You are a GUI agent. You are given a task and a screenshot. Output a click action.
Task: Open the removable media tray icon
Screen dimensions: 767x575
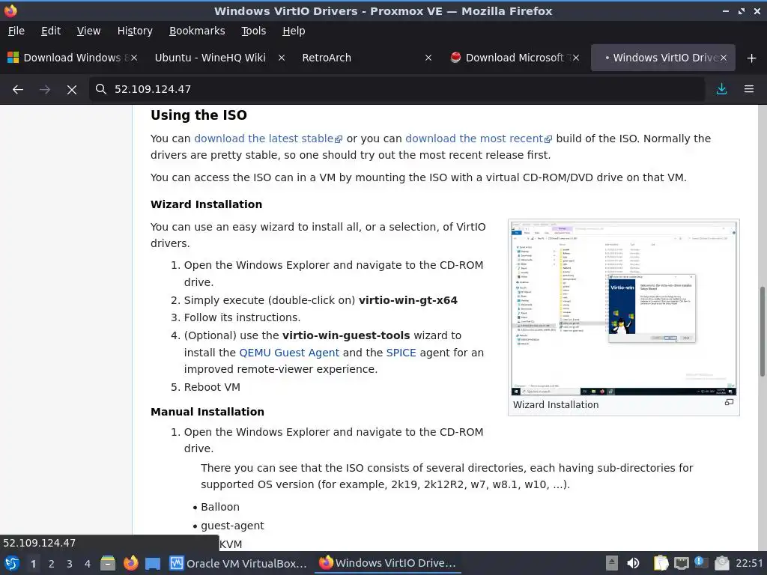[x=611, y=563]
